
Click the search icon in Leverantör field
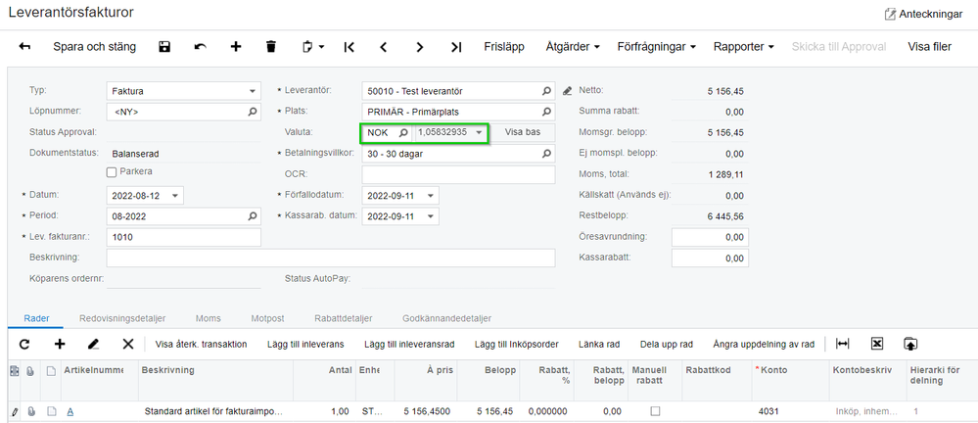[x=546, y=91]
